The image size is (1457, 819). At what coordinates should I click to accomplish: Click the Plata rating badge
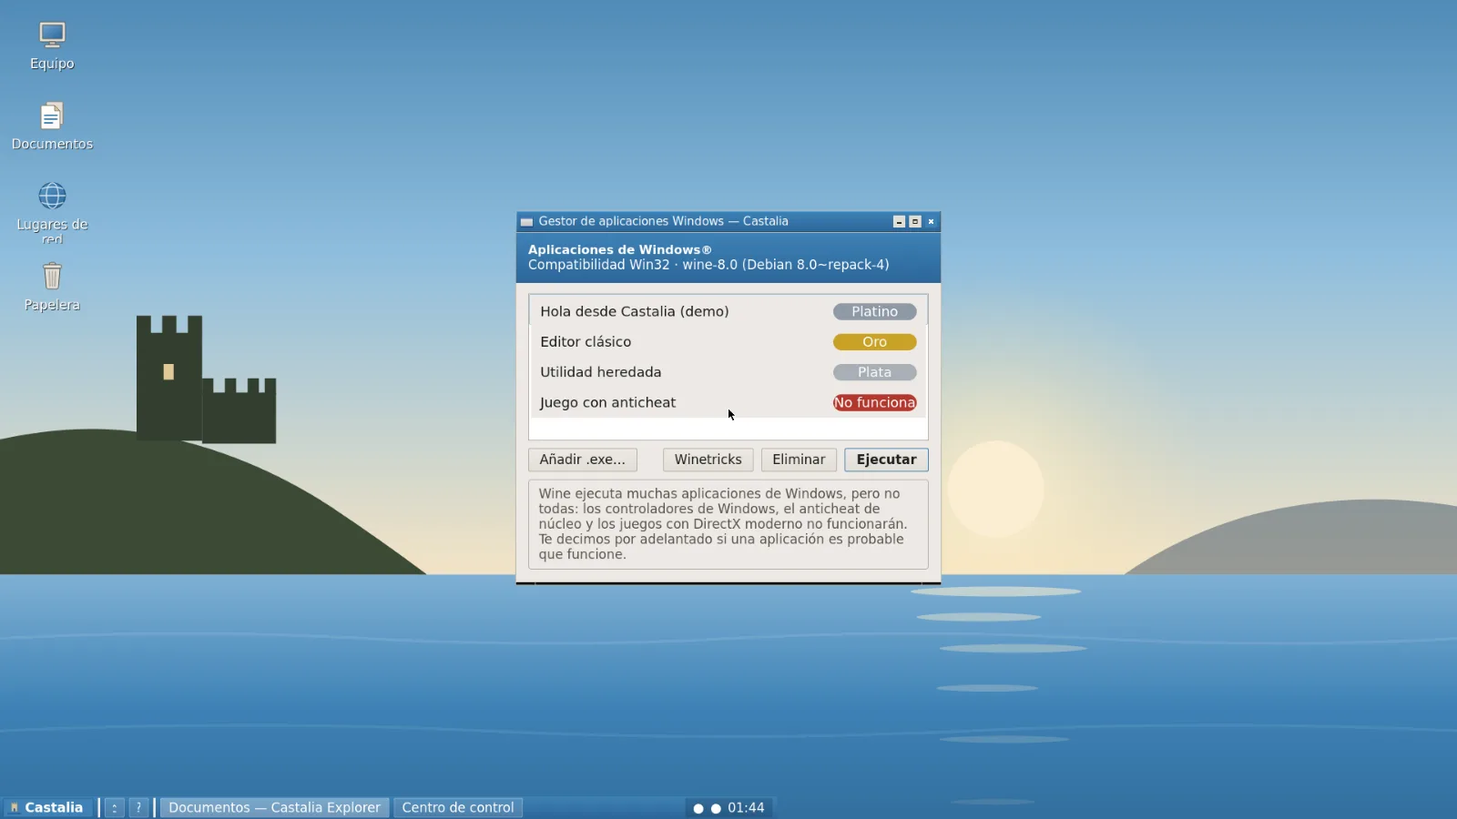(x=874, y=372)
